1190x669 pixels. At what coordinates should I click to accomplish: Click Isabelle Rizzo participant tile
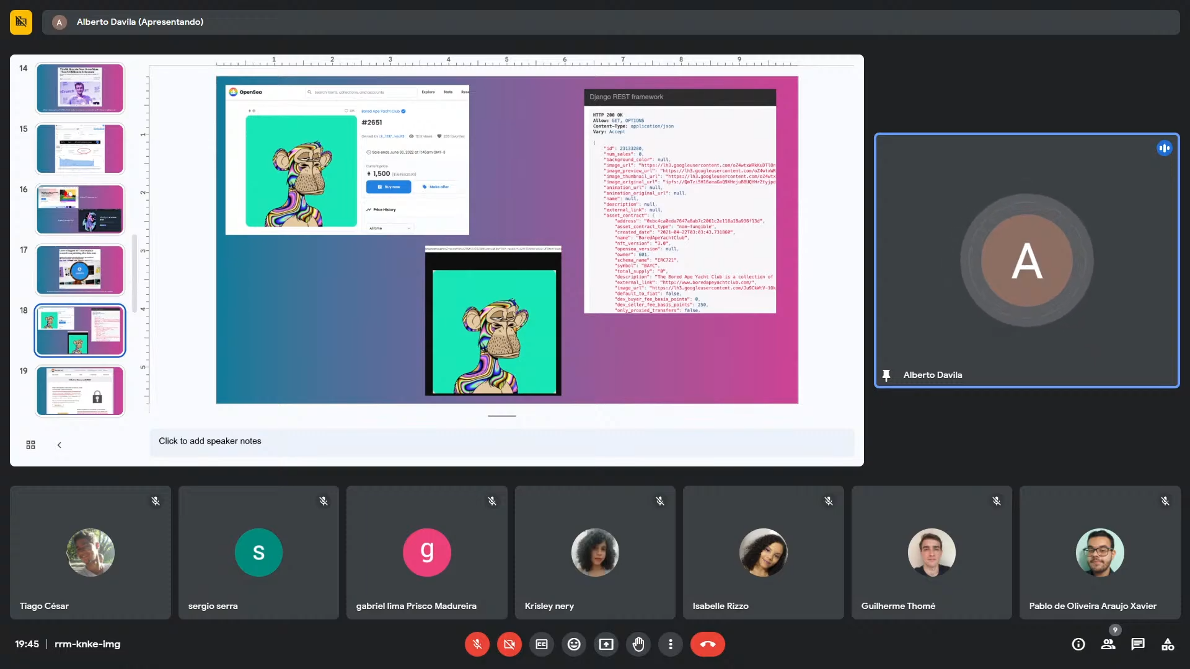tap(764, 553)
